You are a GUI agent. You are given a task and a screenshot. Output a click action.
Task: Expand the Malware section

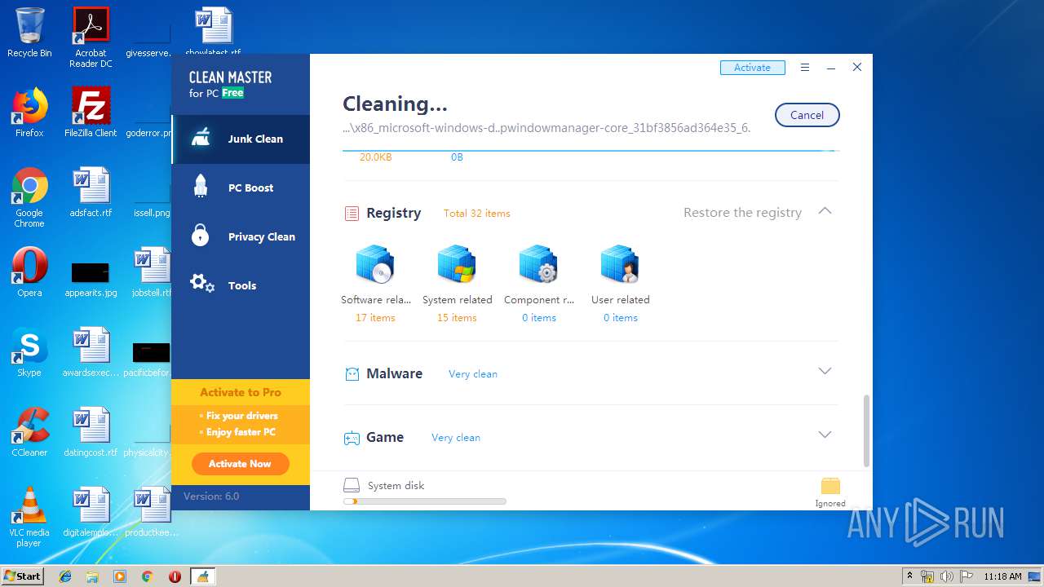coord(825,371)
